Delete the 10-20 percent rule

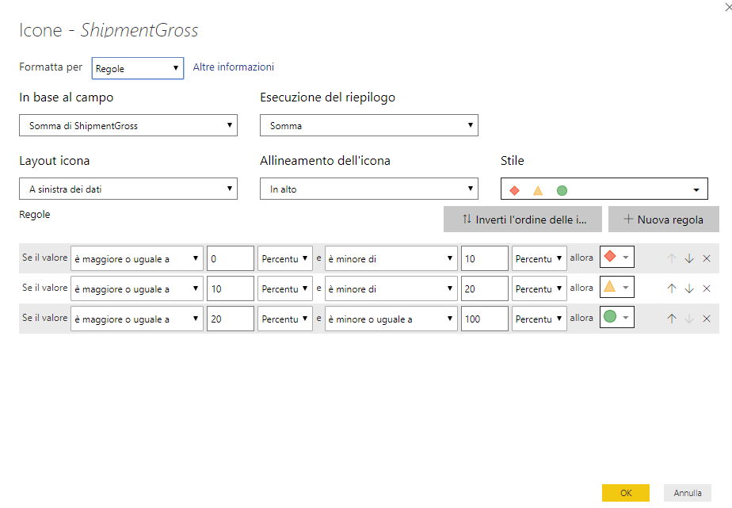coord(707,288)
